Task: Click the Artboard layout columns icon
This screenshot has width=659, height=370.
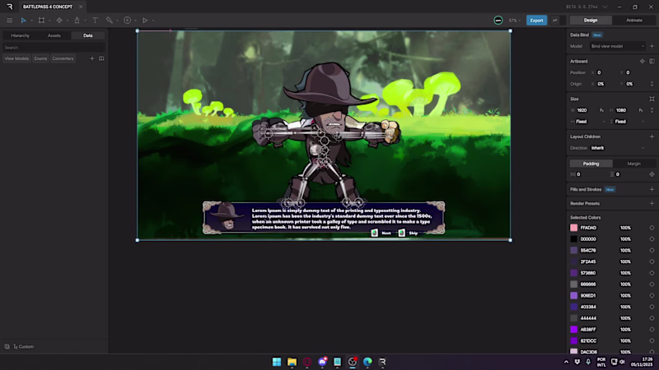Action: coord(652,61)
